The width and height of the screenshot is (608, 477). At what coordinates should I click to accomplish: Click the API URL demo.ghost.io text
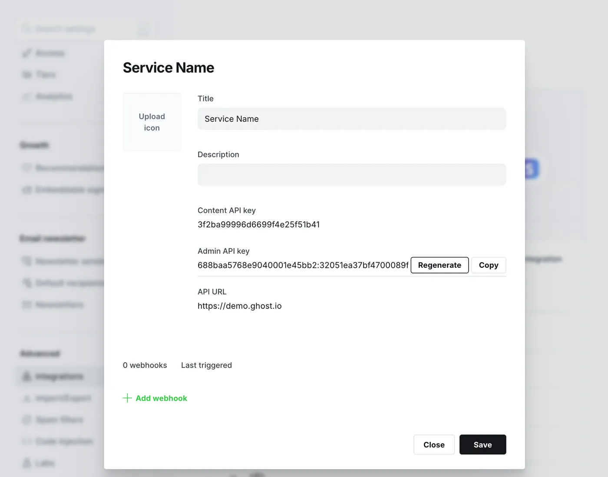pos(240,306)
